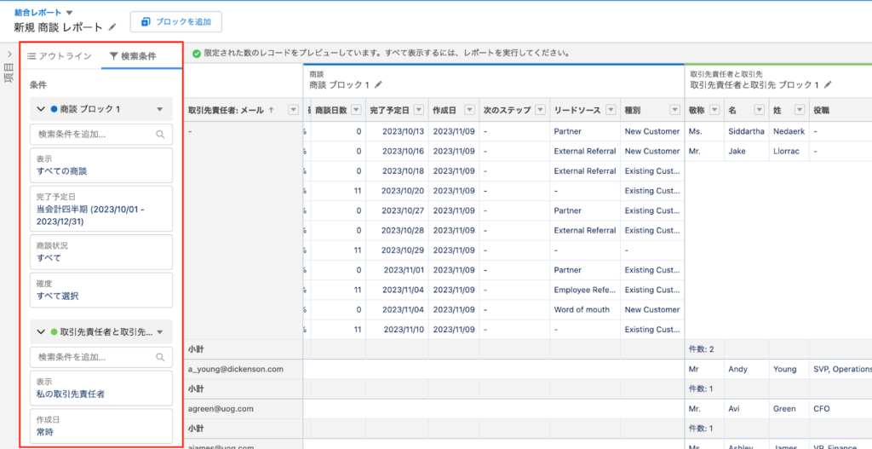Open the 種別 column dropdown
This screenshot has width=872, height=449.
(x=675, y=110)
